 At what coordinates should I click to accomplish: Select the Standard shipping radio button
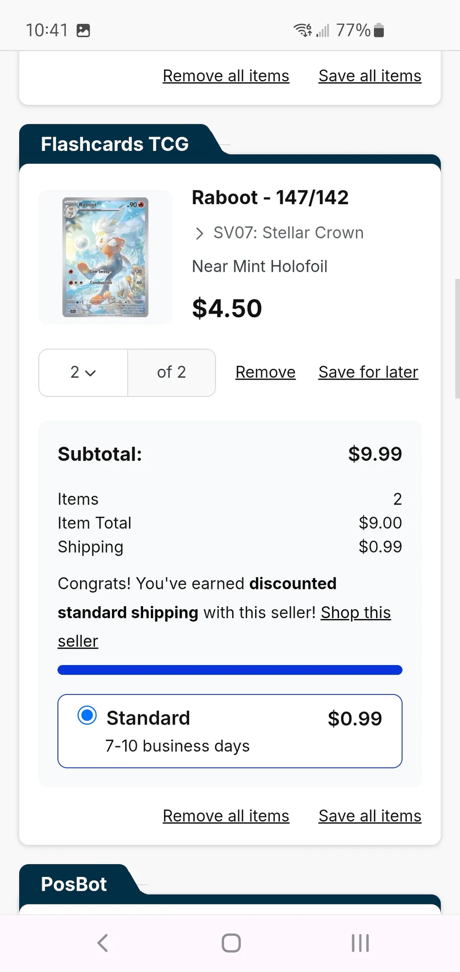click(x=87, y=715)
